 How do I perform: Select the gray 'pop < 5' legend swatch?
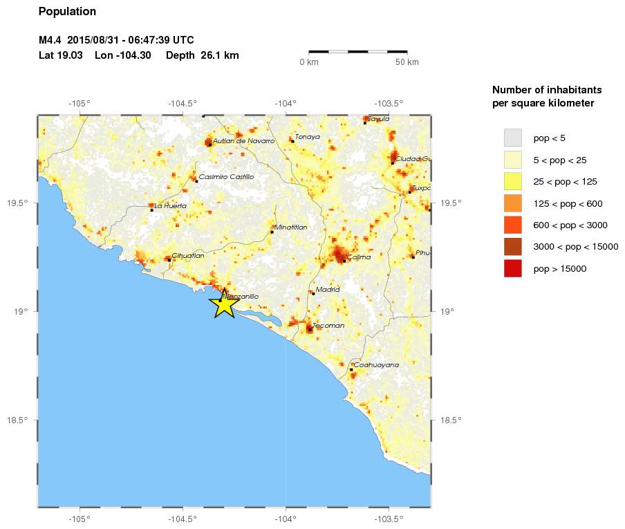[x=512, y=138]
